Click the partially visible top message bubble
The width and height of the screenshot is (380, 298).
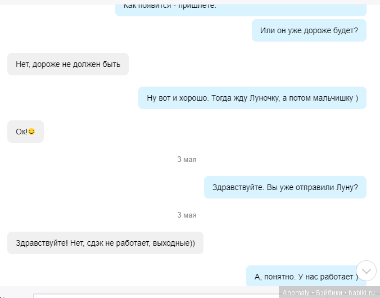(x=241, y=7)
